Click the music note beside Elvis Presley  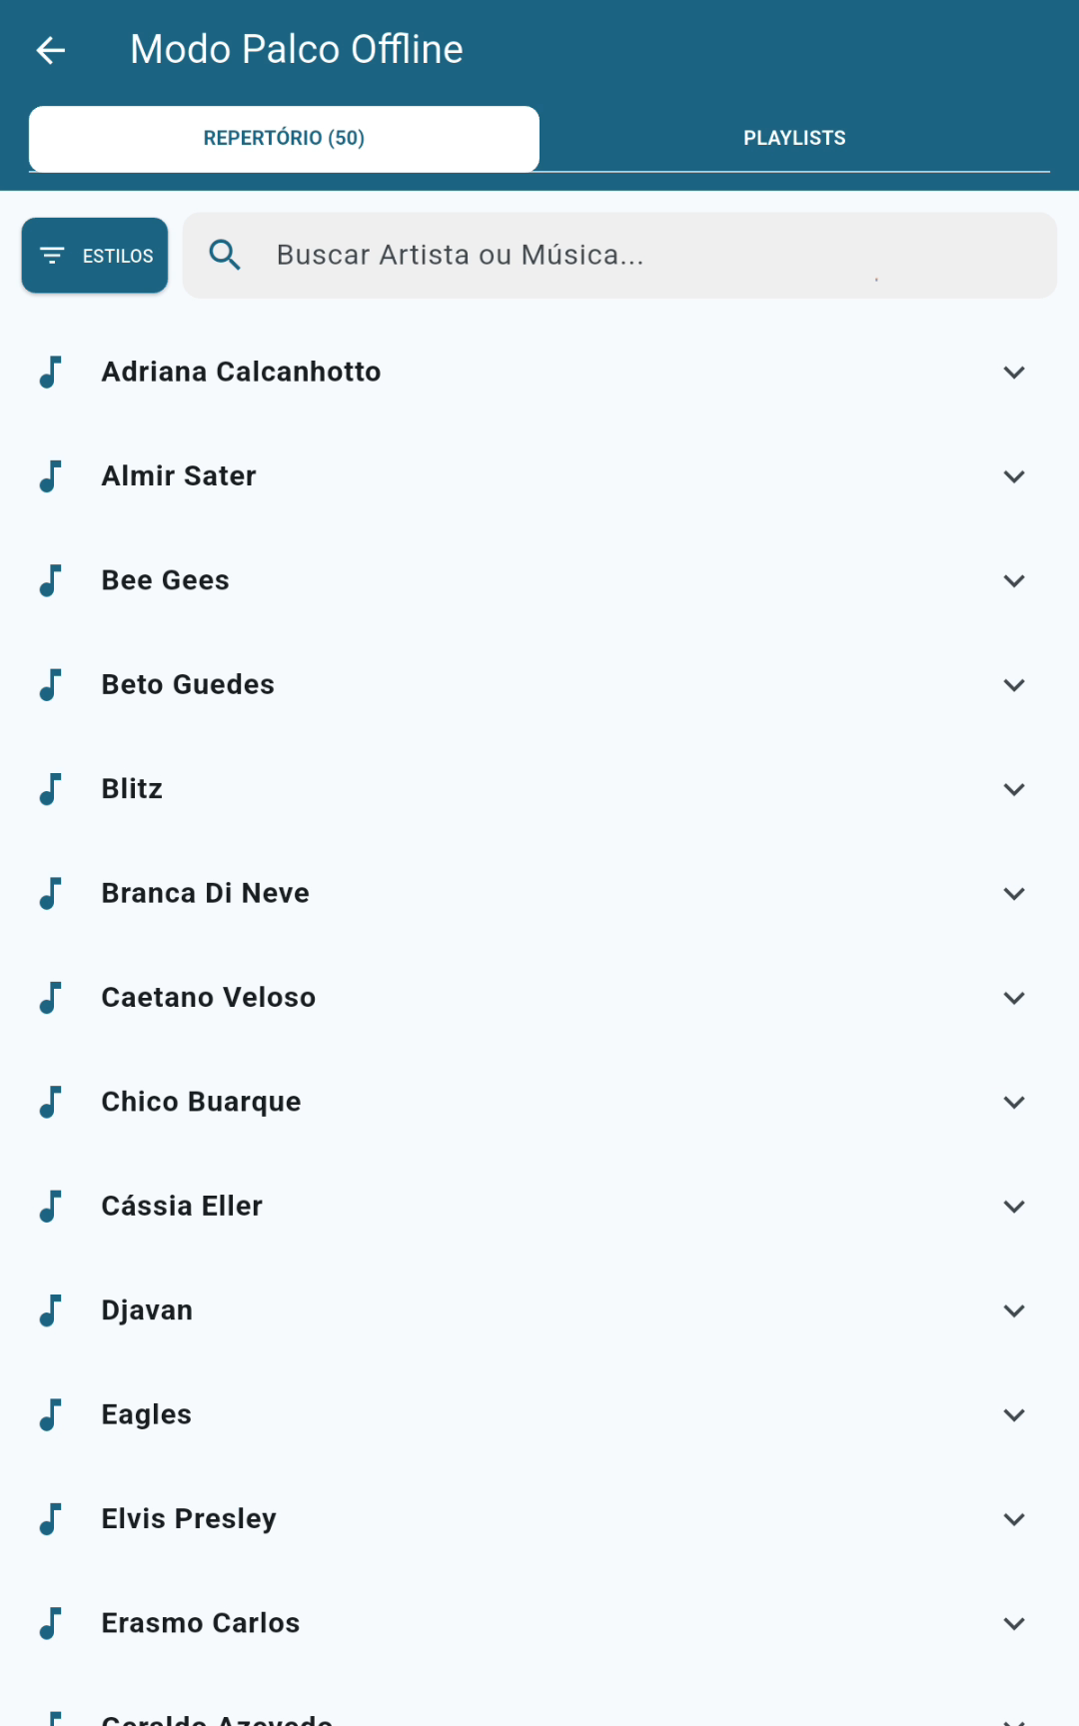(50, 1519)
